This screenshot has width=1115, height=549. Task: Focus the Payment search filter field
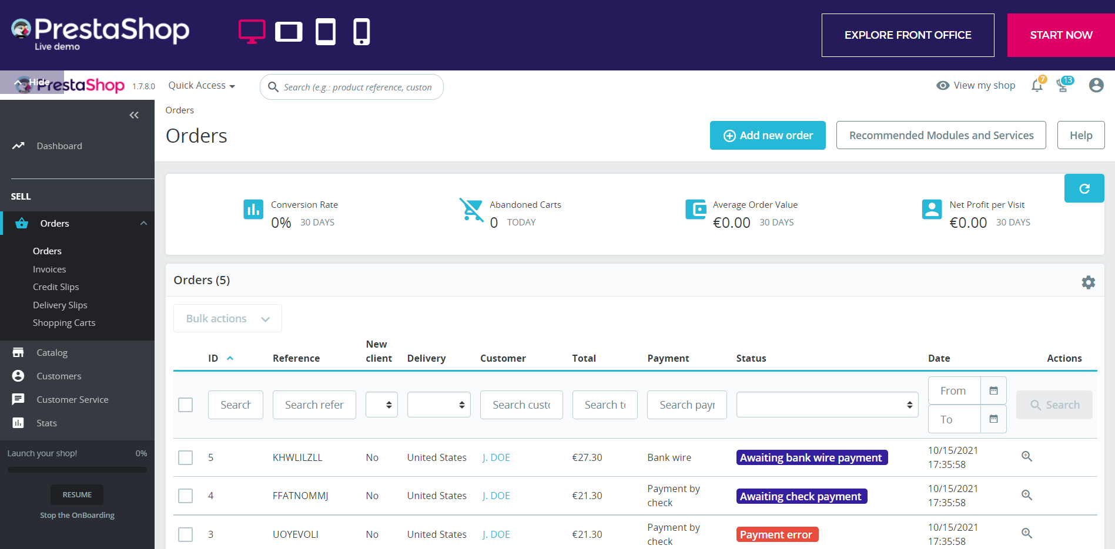point(687,405)
